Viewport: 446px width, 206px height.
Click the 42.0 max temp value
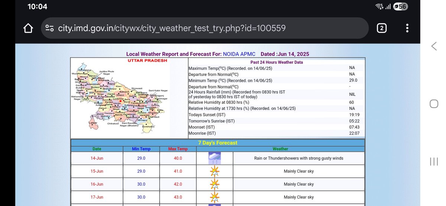click(178, 184)
